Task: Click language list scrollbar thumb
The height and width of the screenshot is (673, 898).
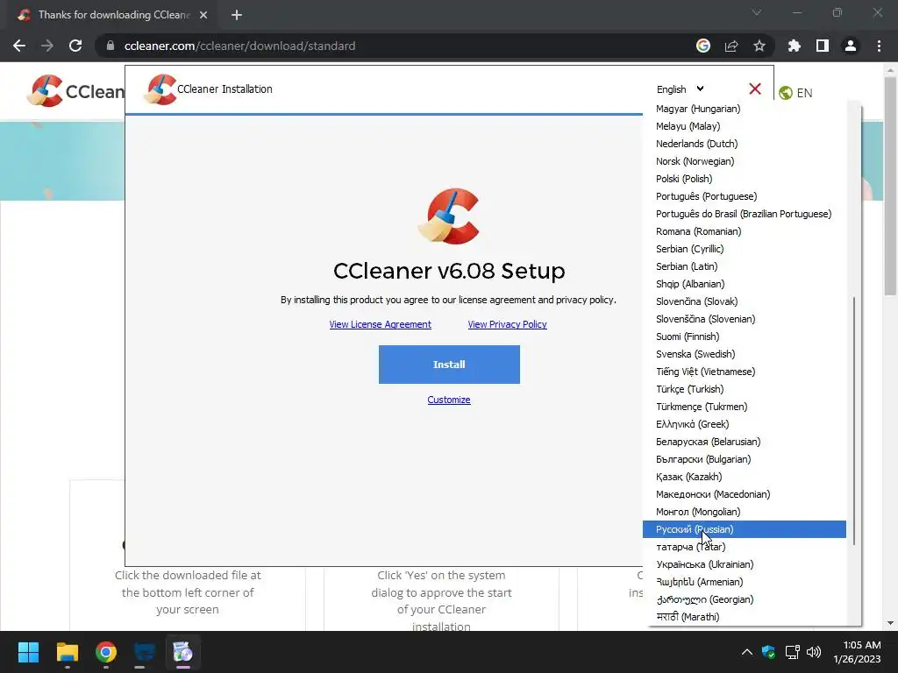Action: tap(854, 421)
